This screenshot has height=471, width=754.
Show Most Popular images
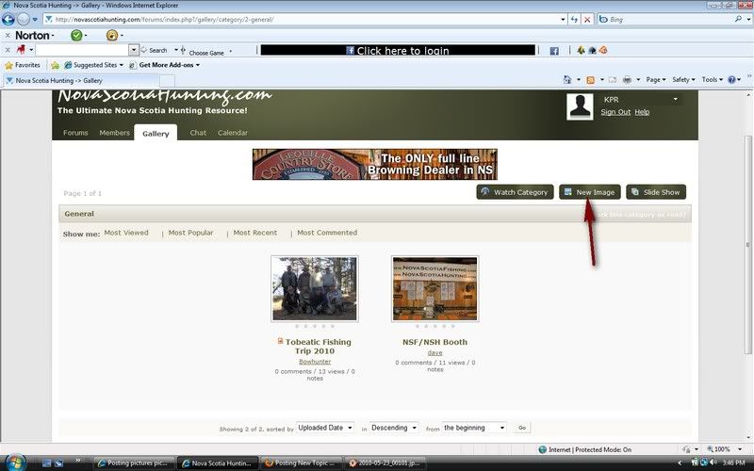point(190,233)
